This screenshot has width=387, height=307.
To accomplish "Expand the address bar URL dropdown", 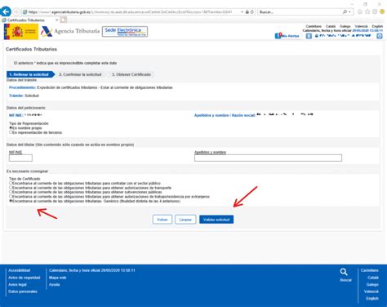I will click(x=242, y=12).
